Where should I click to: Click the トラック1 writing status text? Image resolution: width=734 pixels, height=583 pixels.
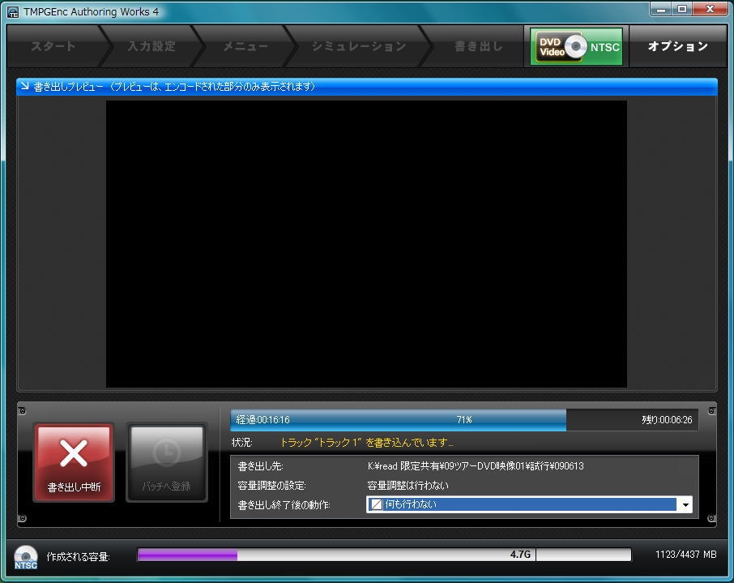click(366, 443)
